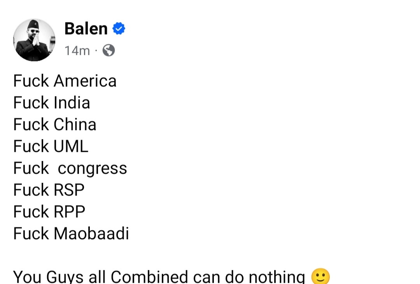Open Balen's profile picture
420x284 pixels.
34,40
